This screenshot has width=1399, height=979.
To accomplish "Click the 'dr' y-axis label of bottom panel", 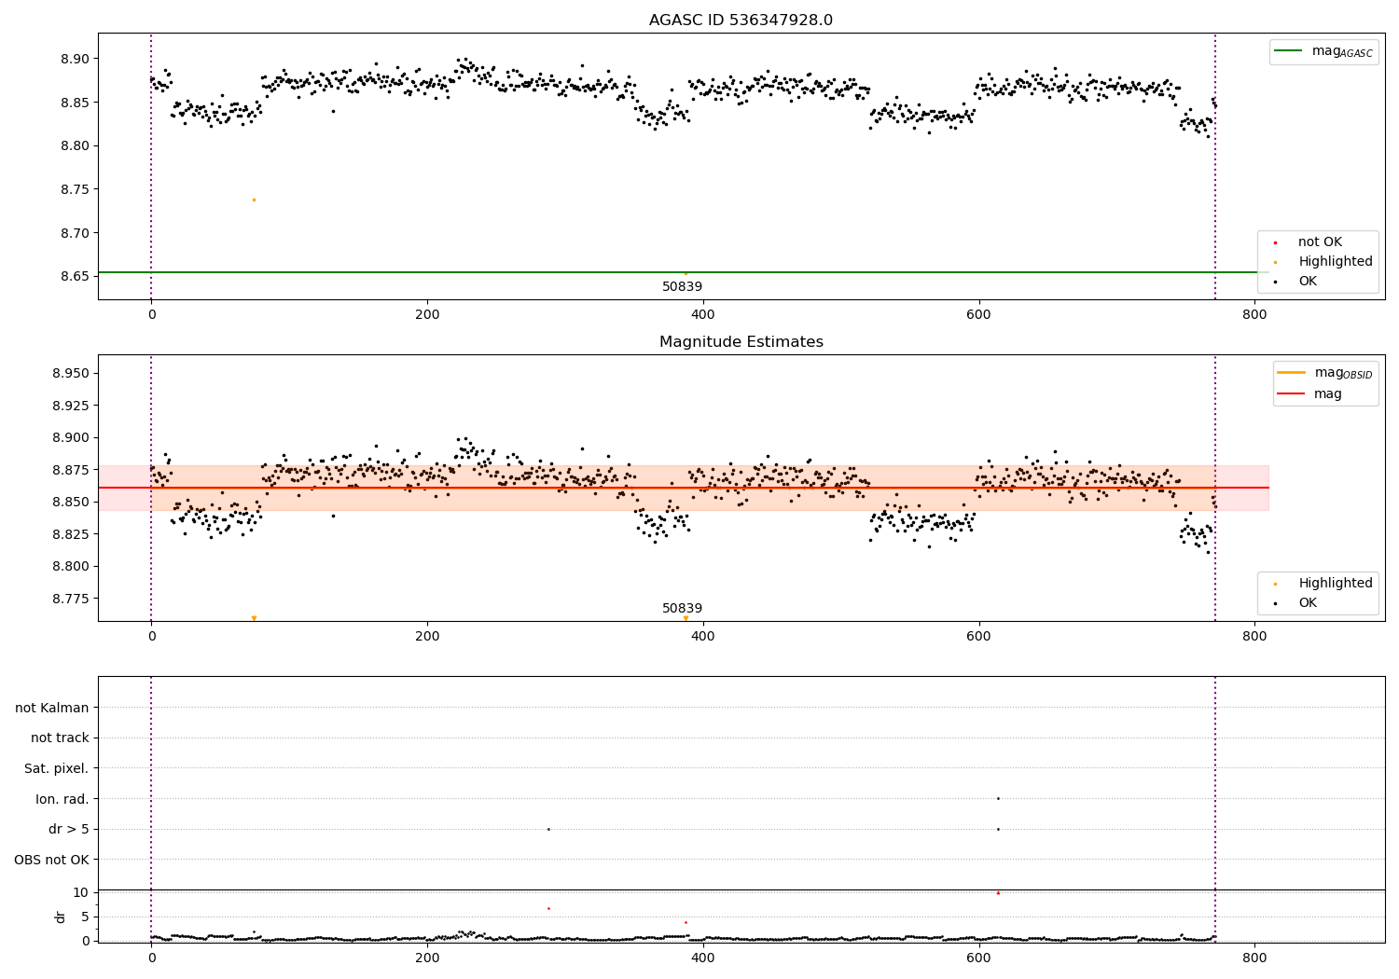I will tap(61, 917).
